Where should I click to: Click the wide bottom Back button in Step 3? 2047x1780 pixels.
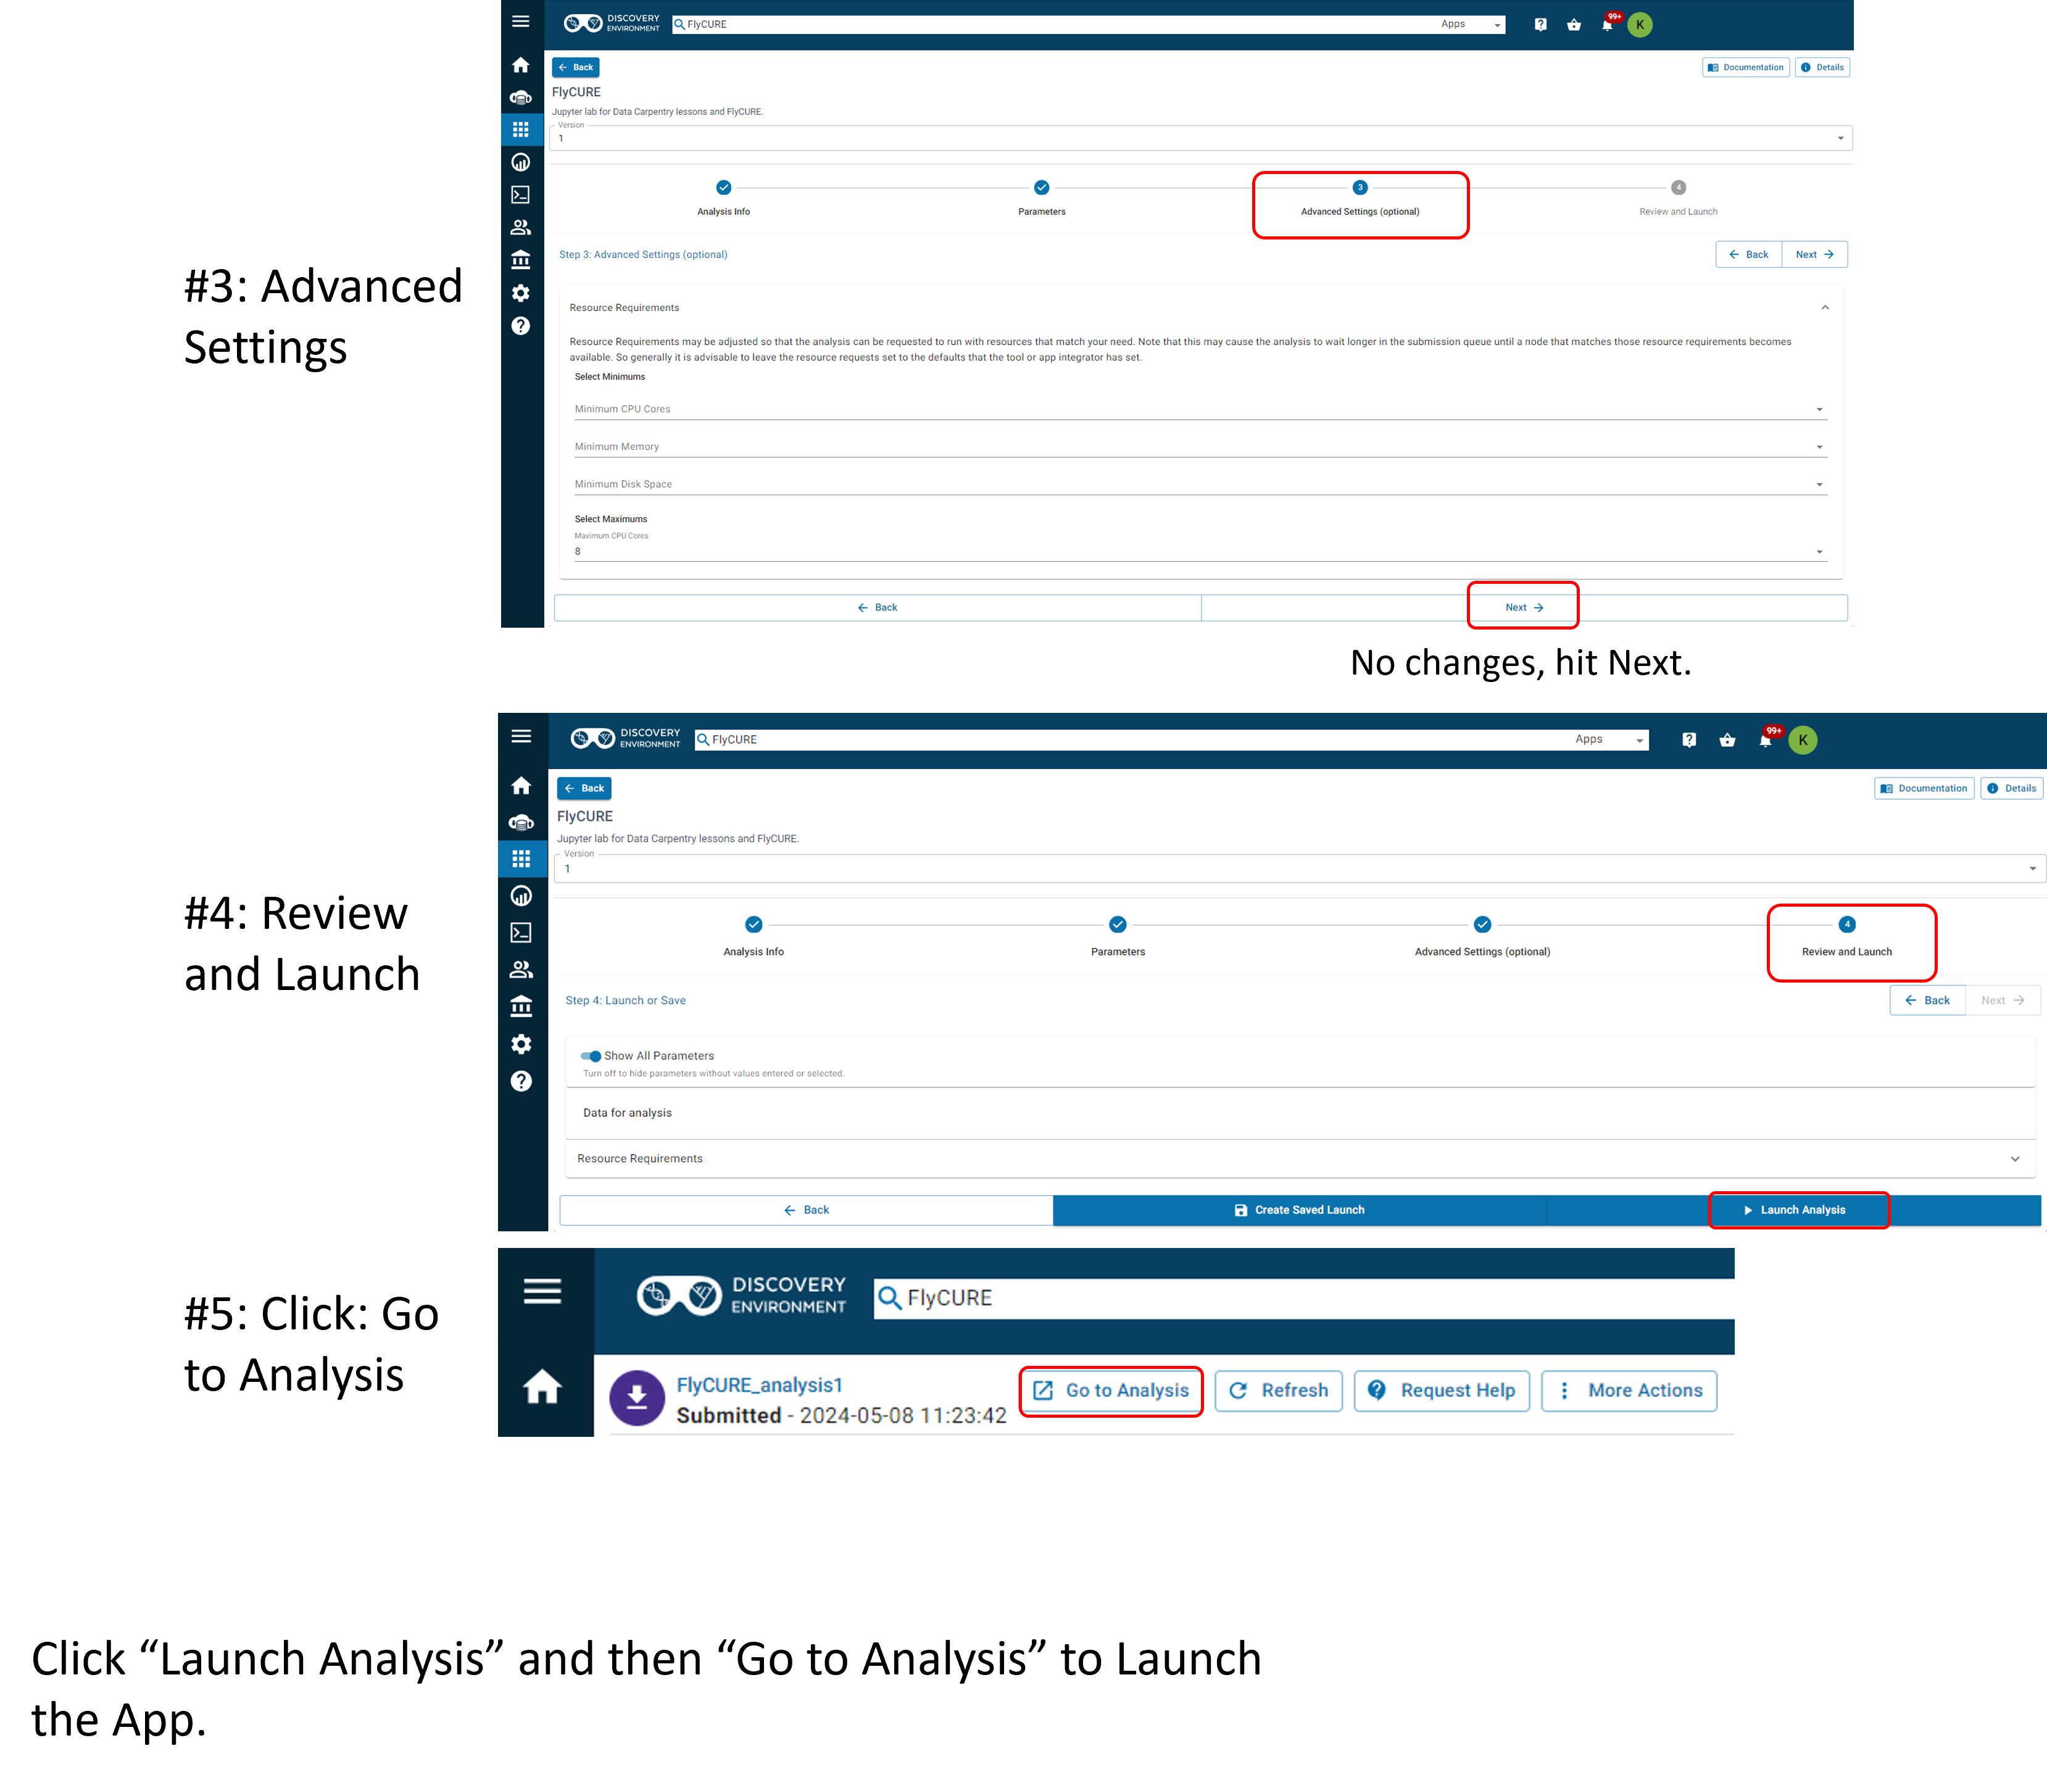(x=878, y=608)
